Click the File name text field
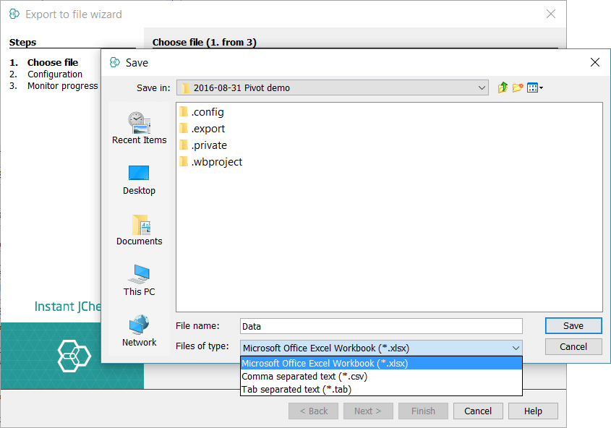This screenshot has width=611, height=428. pyautogui.click(x=380, y=326)
